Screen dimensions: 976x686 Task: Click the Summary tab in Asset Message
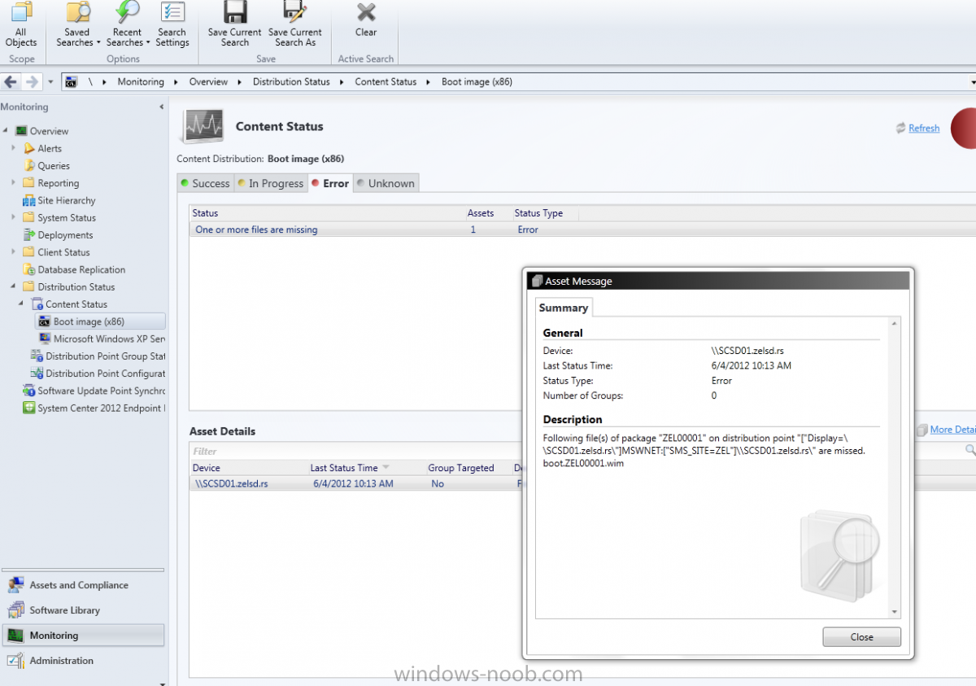[x=564, y=308]
